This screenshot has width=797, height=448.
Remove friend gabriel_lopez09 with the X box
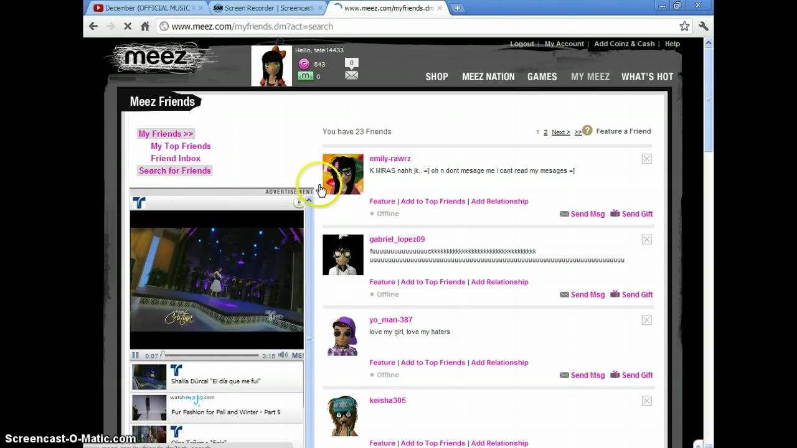pyautogui.click(x=647, y=240)
